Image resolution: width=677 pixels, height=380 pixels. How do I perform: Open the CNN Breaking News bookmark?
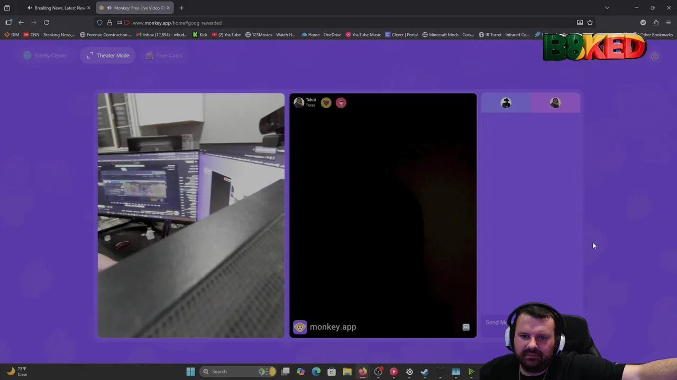coord(49,35)
